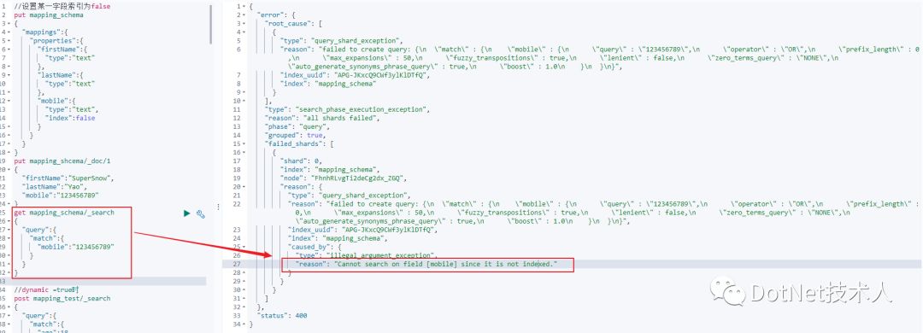
Task: Click the "mobile":"123456789" line inside match query
Action: coord(75,247)
